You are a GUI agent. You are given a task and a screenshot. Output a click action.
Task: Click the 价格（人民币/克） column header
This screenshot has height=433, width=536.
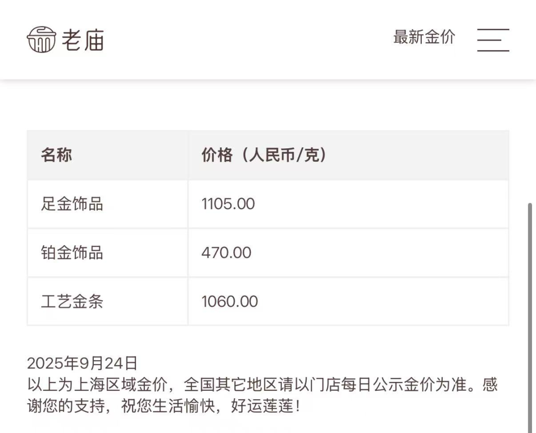tap(264, 155)
